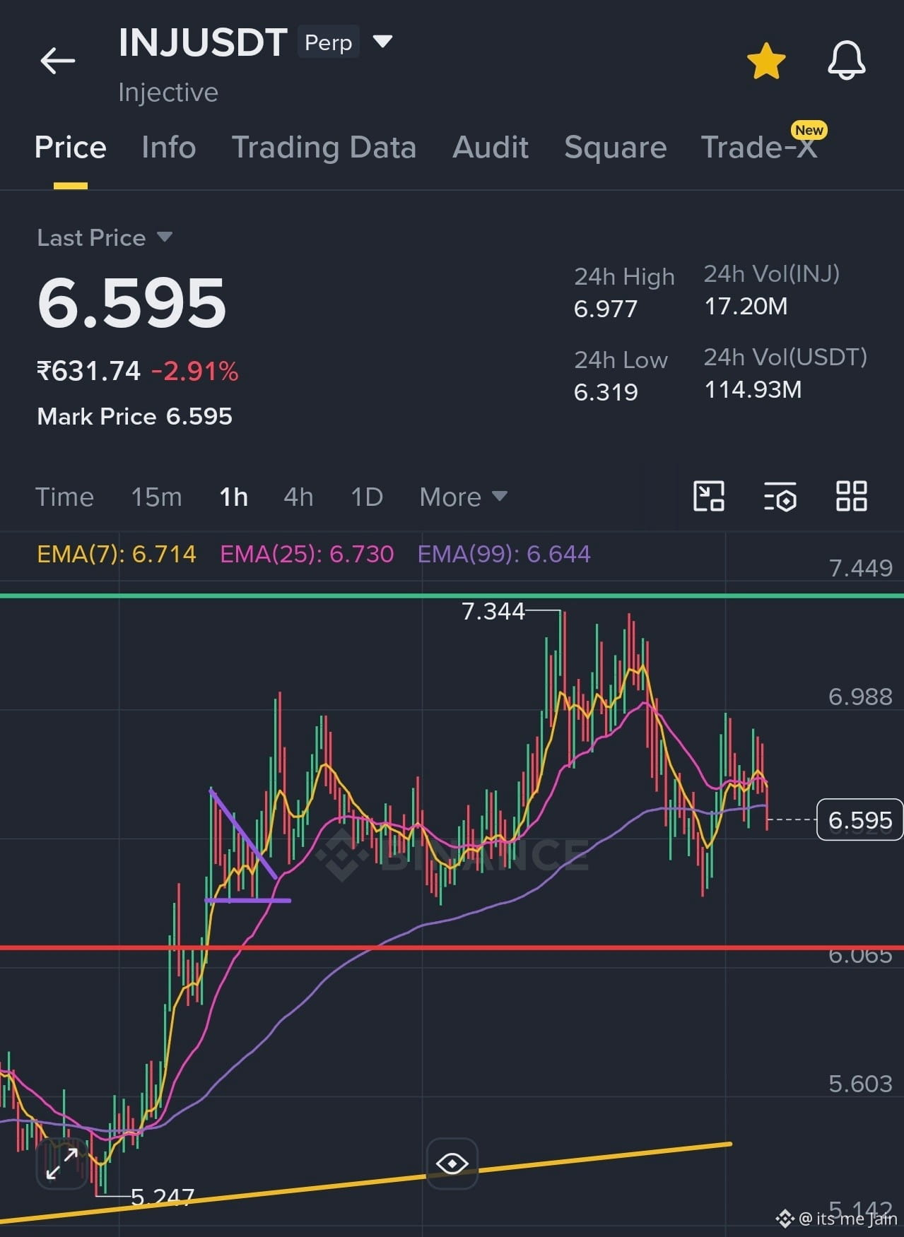The height and width of the screenshot is (1237, 904).
Task: Click the EMA(25): 6.730 indicator label
Action: [307, 555]
